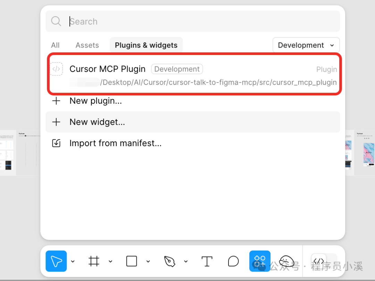Image resolution: width=375 pixels, height=281 pixels.
Task: Select the Pen tool
Action: pos(169,261)
